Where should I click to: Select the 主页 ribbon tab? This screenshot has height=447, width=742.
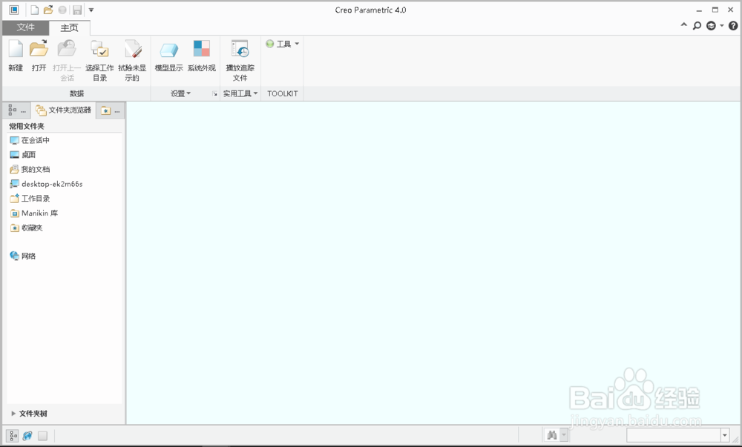pos(69,27)
